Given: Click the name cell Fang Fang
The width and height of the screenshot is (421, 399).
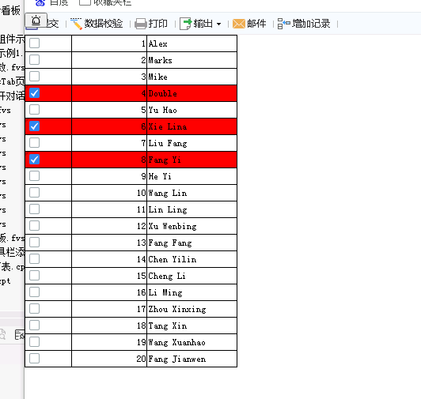Looking at the screenshot, I should pyautogui.click(x=192, y=243).
